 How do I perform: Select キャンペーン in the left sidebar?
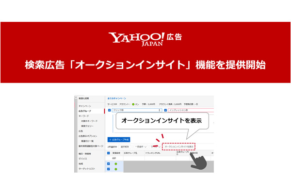84,105
